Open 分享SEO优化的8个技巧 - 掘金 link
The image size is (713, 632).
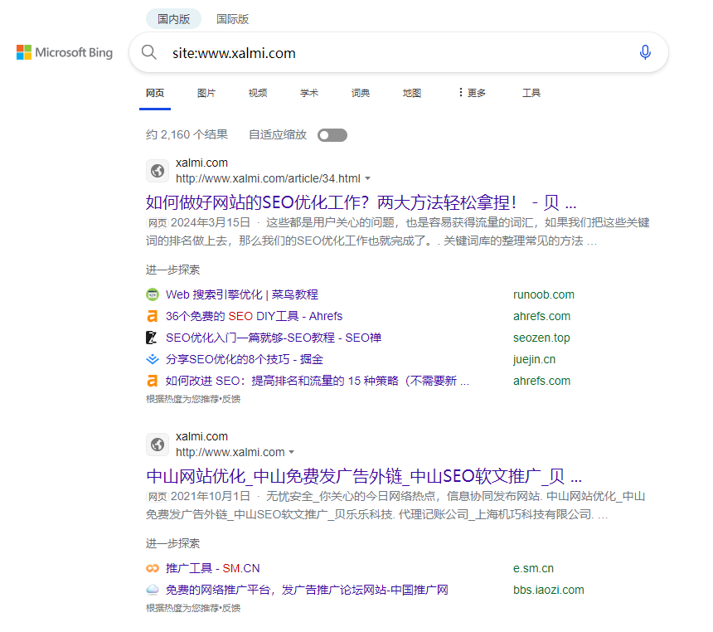245,359
